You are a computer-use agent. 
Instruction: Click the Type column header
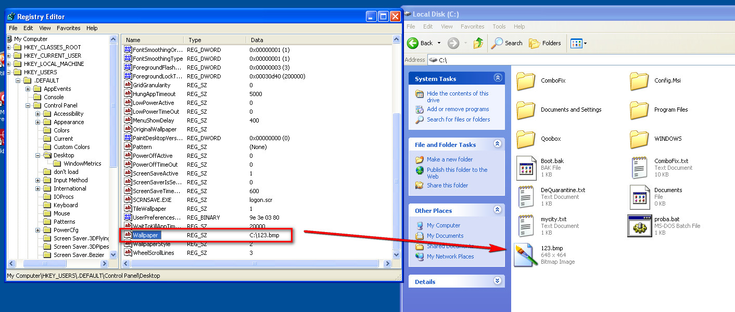[x=214, y=40]
